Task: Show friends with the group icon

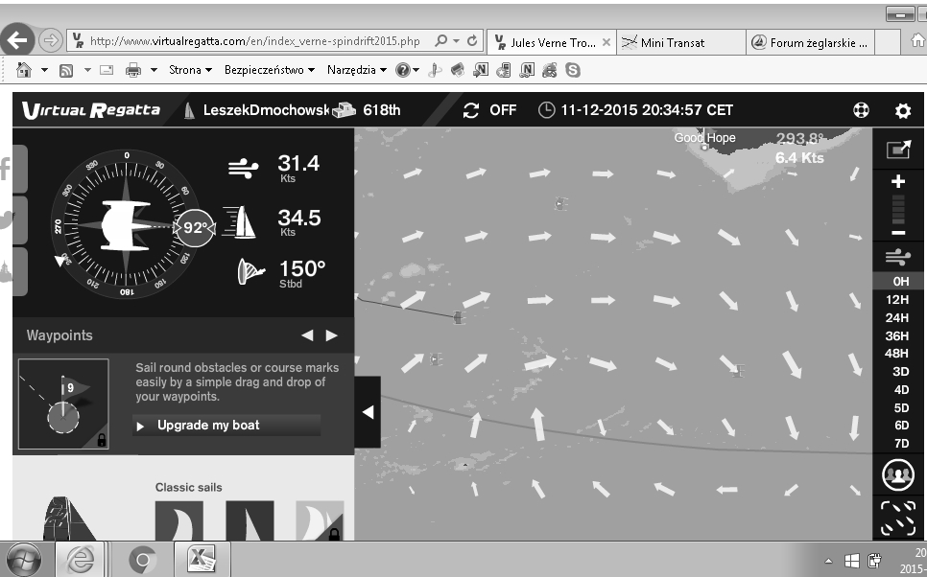Action: pyautogui.click(x=898, y=474)
